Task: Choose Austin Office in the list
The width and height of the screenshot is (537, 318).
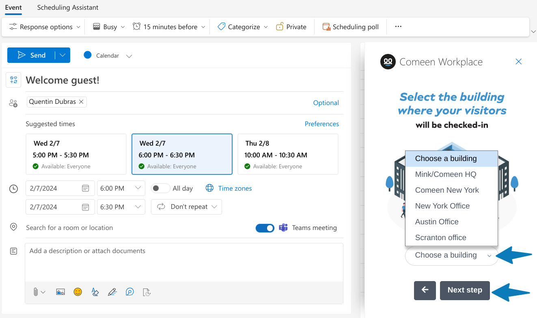Action: 452,222
